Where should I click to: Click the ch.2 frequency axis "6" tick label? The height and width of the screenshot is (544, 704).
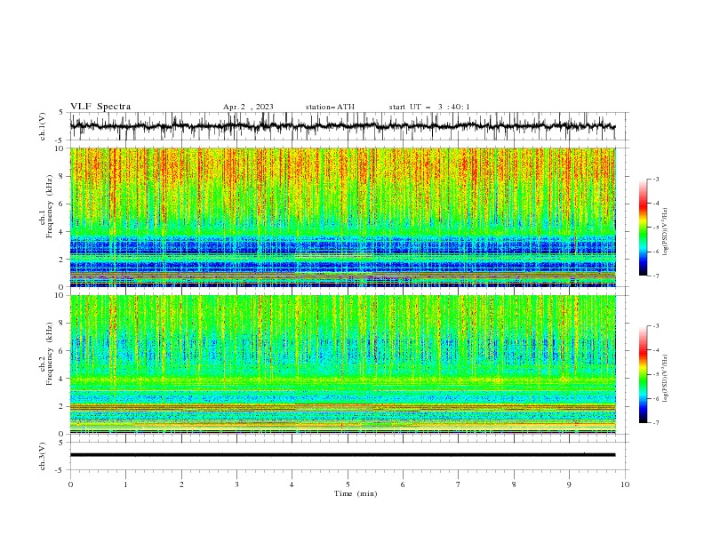coord(62,350)
